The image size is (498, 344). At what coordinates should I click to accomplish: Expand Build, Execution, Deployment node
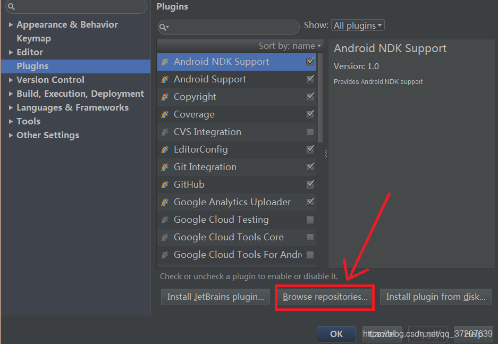(x=11, y=94)
